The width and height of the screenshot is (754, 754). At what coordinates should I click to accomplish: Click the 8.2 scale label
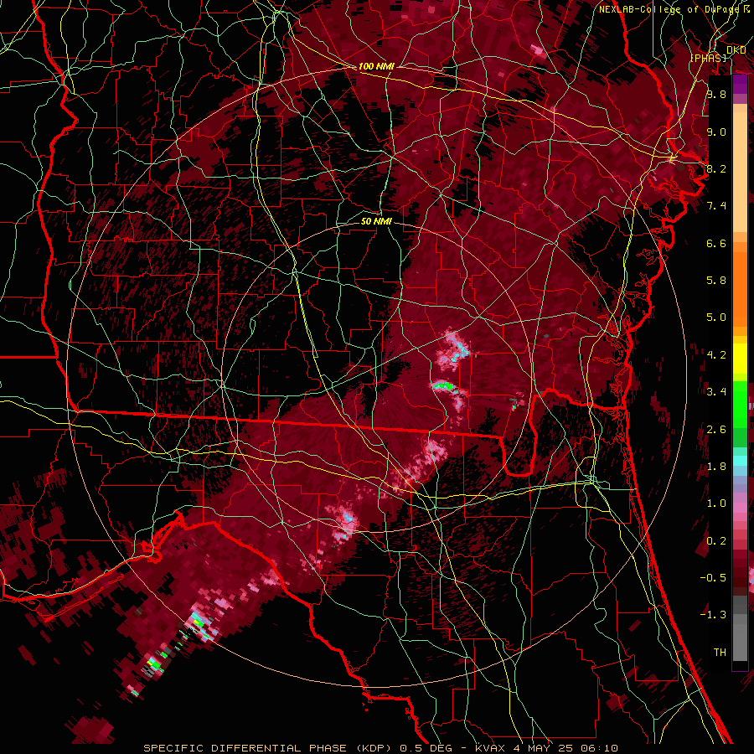tap(716, 168)
